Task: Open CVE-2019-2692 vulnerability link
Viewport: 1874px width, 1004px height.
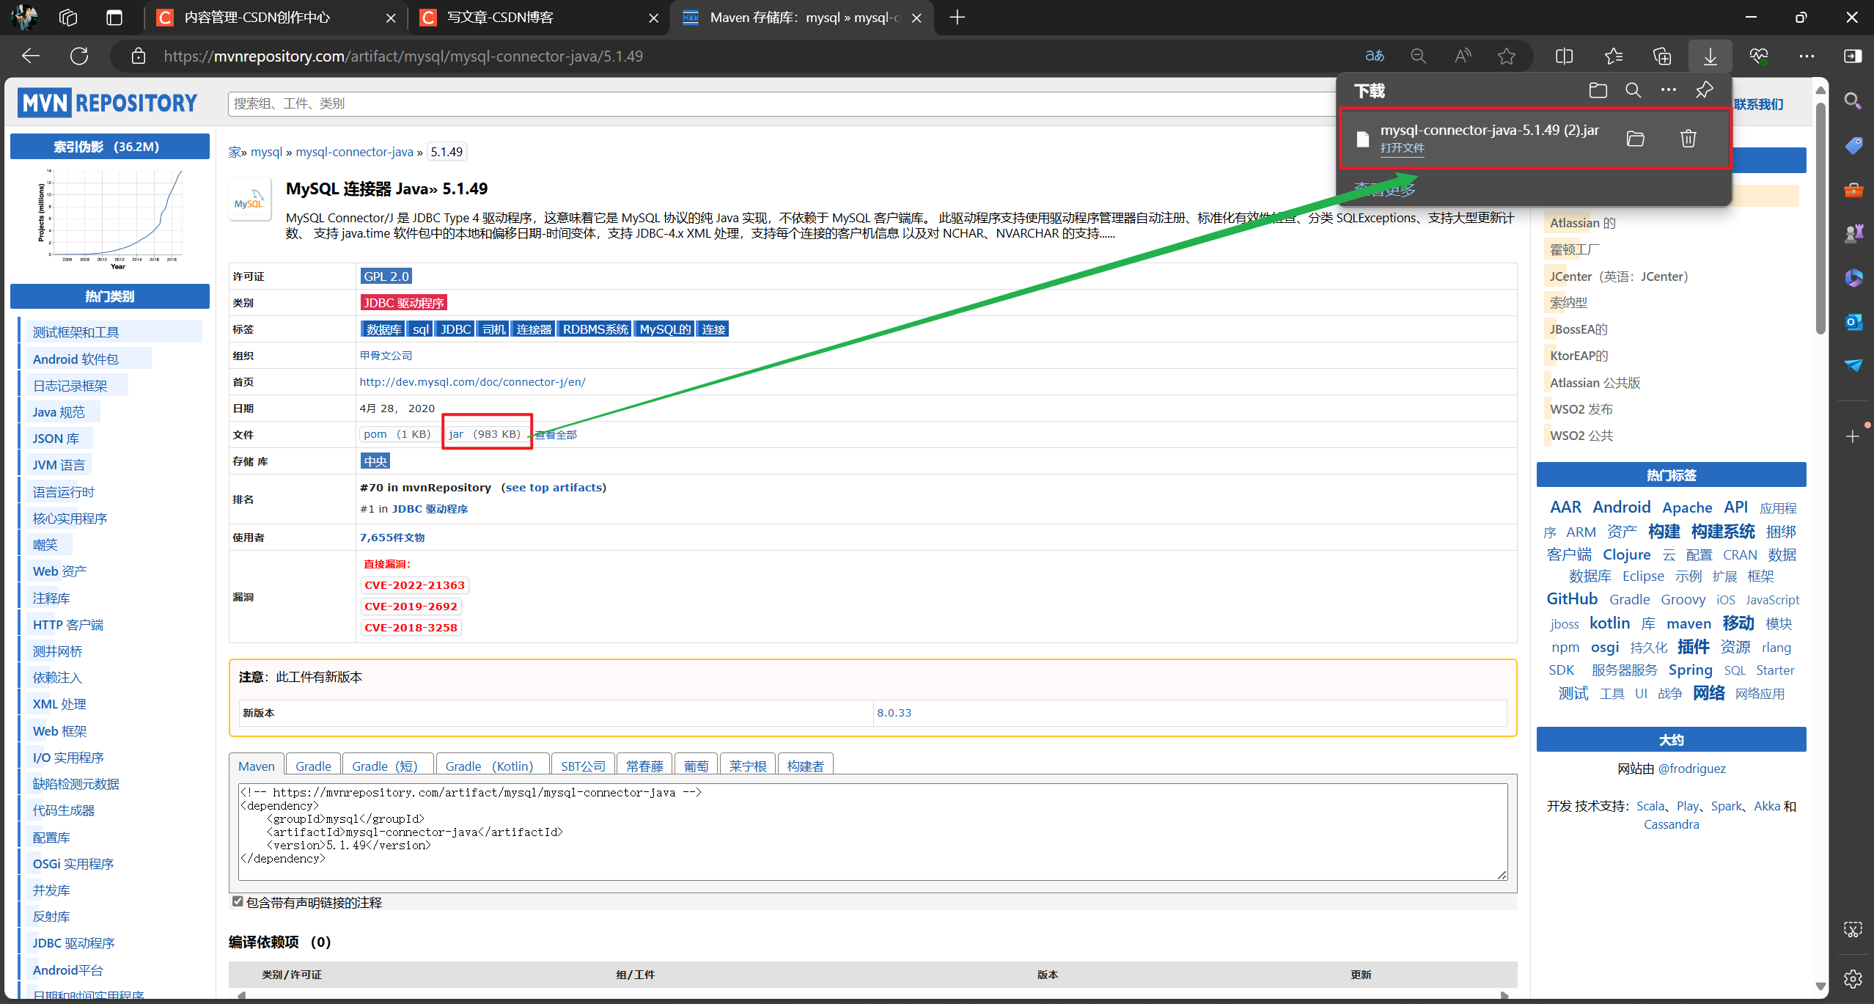Action: 411,607
